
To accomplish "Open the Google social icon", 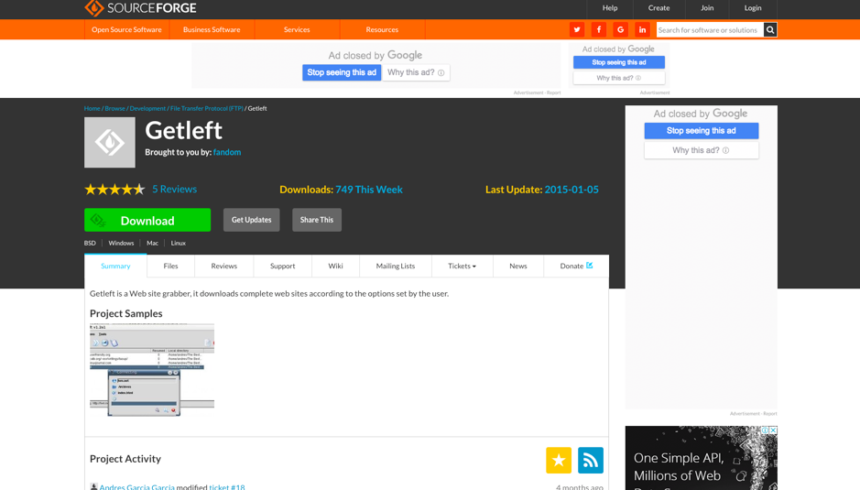I will (620, 29).
